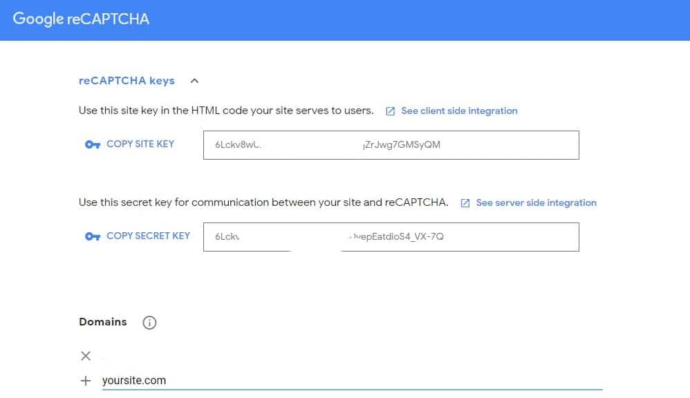Click the plus icon to add domain
Screen dimensions: 690x398
(86, 381)
